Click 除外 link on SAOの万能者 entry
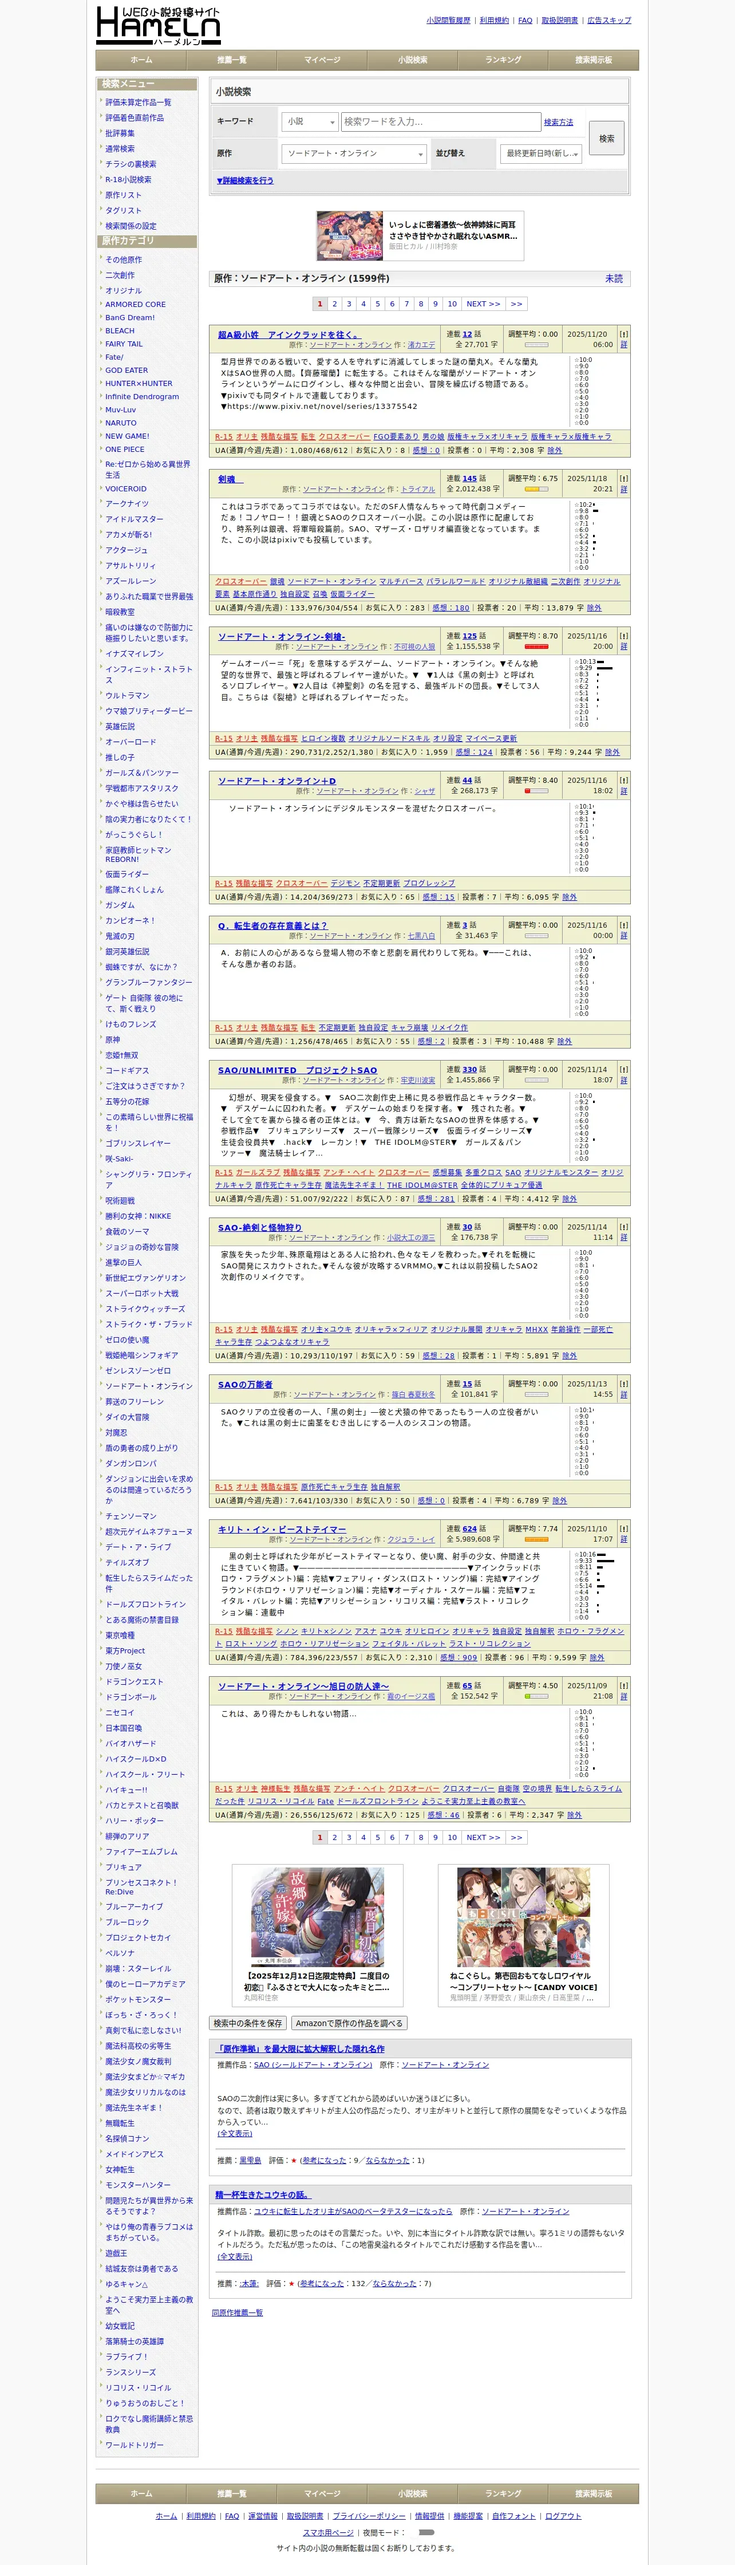The width and height of the screenshot is (735, 2565). coord(559,1500)
